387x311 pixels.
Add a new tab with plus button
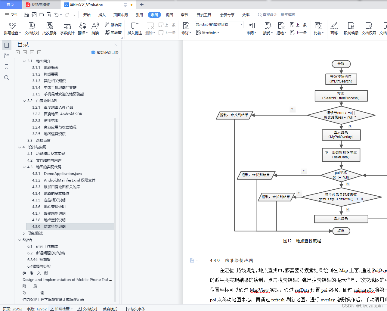click(x=142, y=5)
